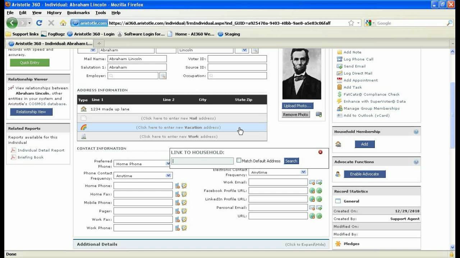
Task: Open help for Household Membership panel
Action: [416, 132]
